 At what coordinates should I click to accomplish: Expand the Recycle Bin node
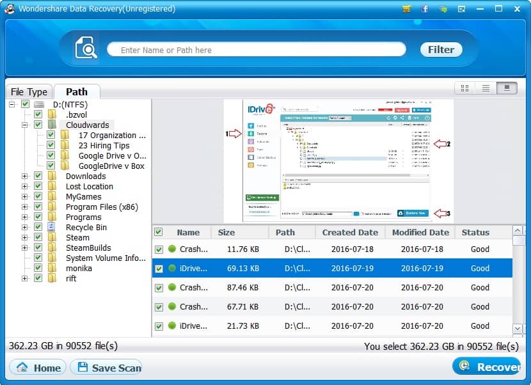[24, 227]
